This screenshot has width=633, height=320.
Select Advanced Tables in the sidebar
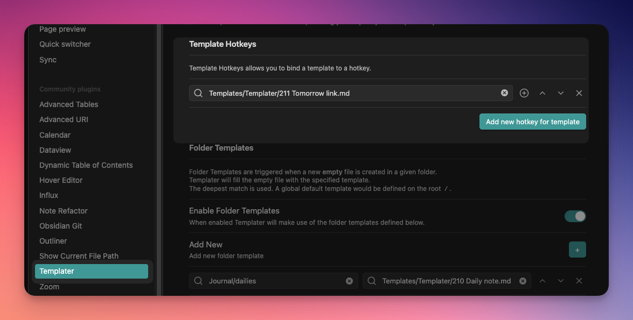[68, 104]
